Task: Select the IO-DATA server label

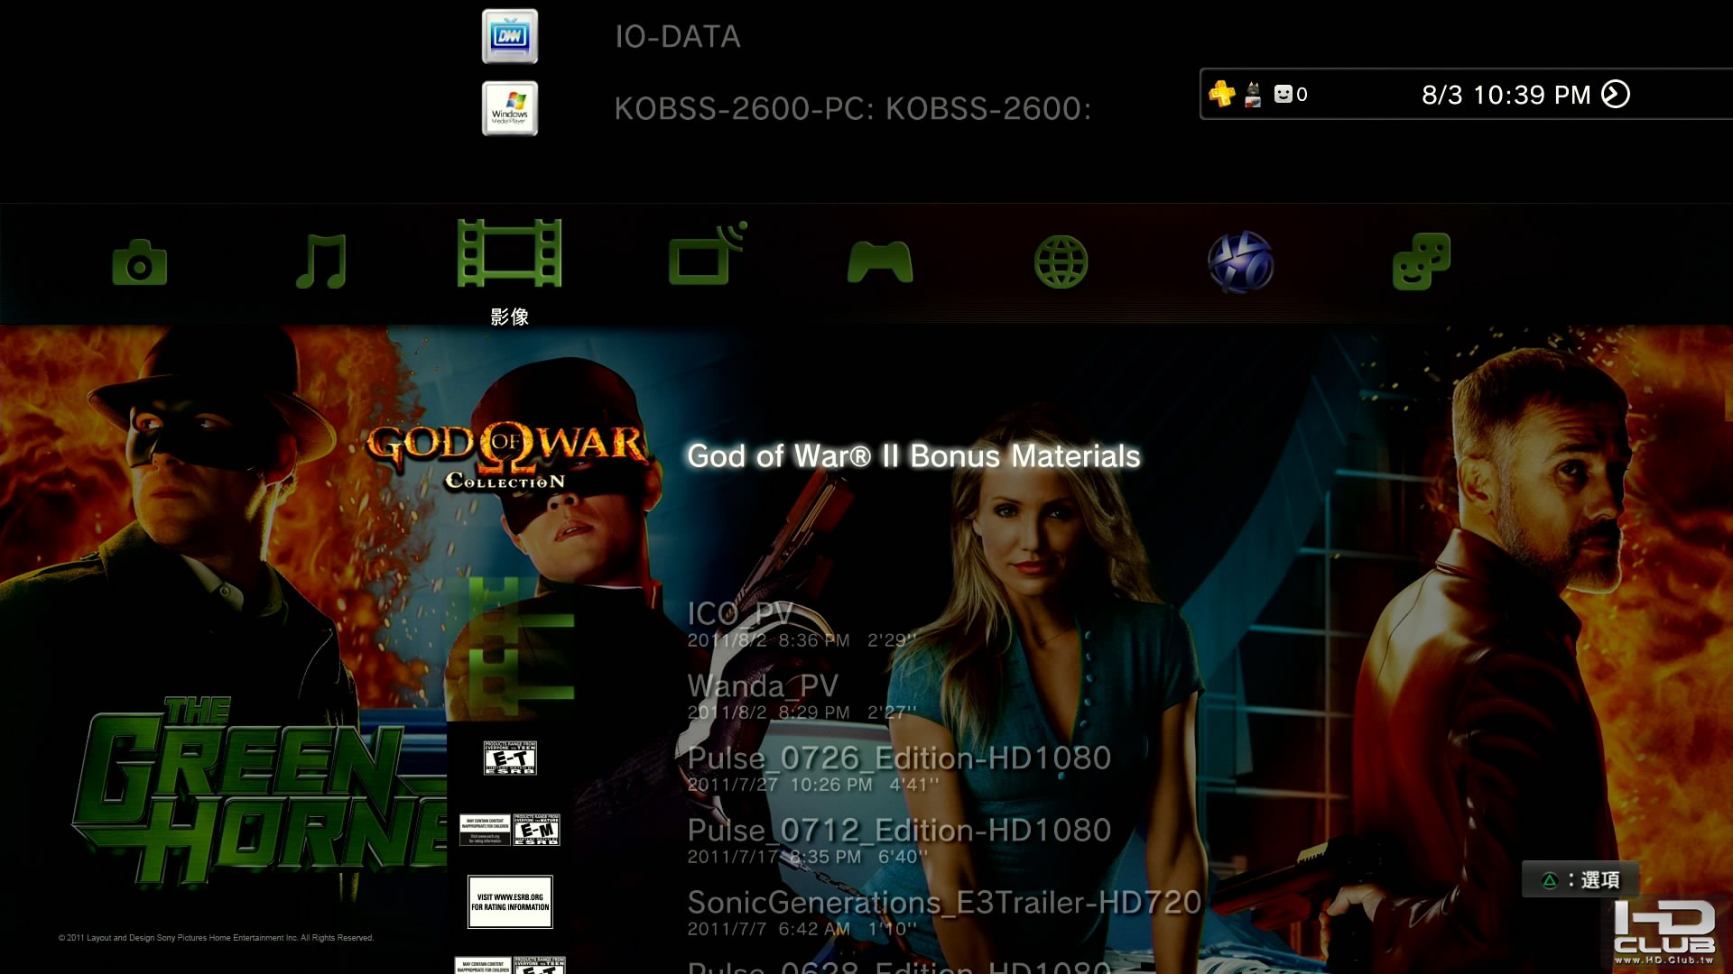Action: point(678,36)
